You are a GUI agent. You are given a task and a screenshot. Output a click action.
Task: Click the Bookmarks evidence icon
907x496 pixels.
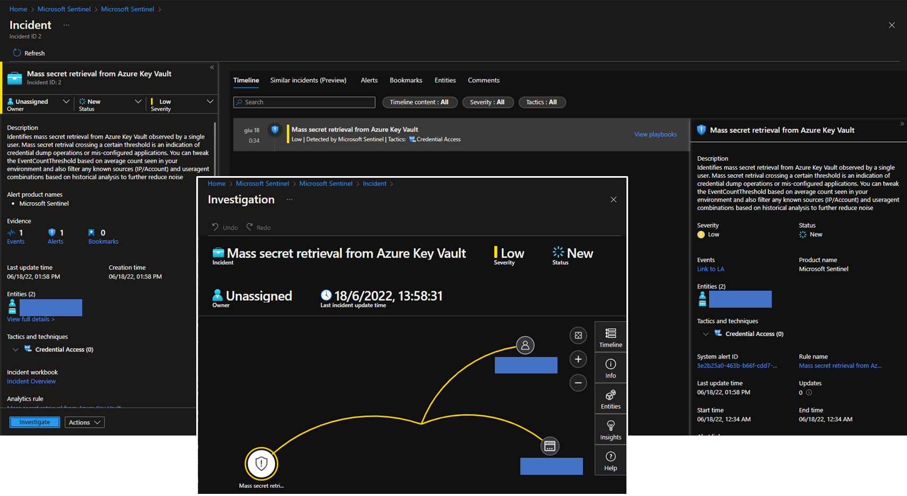tap(91, 232)
